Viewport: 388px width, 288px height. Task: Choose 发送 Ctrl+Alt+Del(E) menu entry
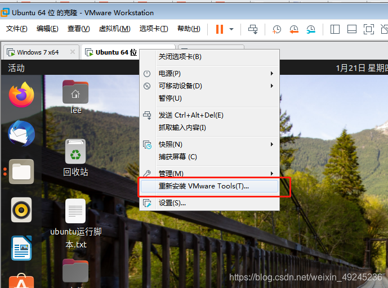209,115
